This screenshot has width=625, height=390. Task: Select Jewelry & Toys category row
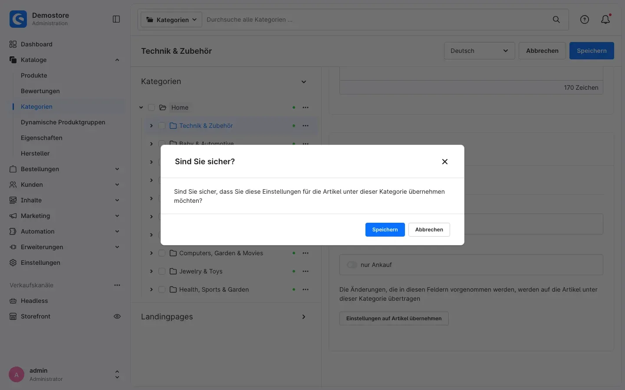pos(230,271)
